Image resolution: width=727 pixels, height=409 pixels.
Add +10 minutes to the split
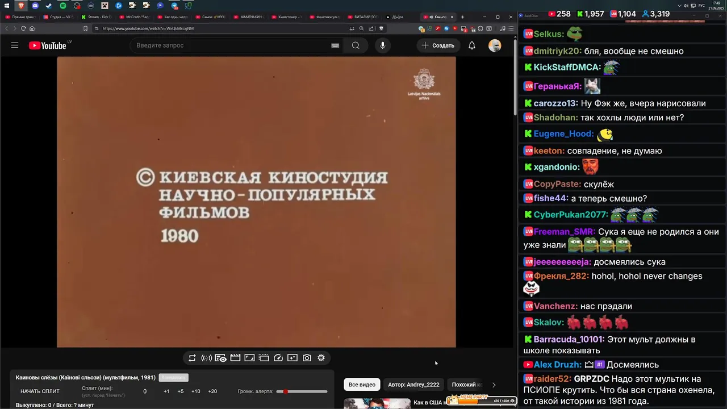[x=196, y=391]
